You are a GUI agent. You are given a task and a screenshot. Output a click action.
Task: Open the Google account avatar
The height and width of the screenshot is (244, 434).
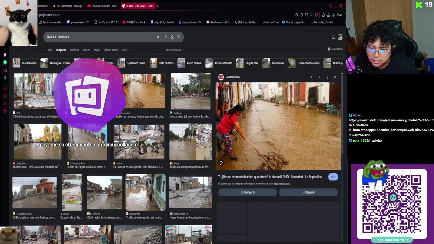pos(340,37)
